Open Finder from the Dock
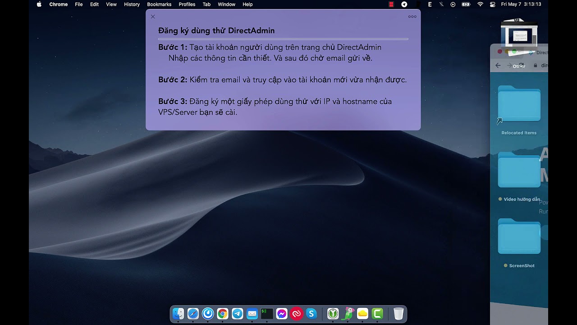The height and width of the screenshot is (325, 577). pos(179,314)
